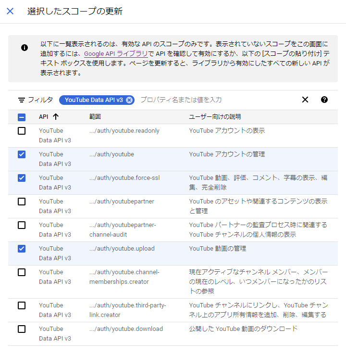Toggle the select-all header checkbox
The height and width of the screenshot is (355, 346).
click(22, 117)
